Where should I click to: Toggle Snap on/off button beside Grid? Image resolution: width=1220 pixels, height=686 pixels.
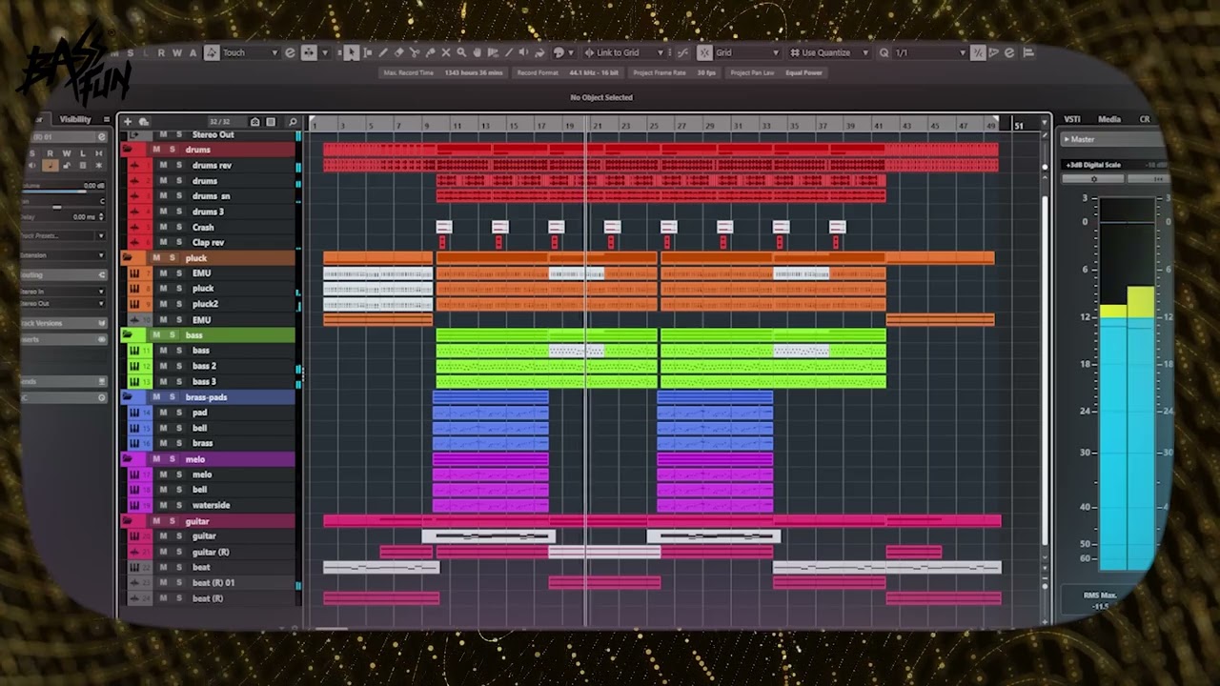point(704,52)
